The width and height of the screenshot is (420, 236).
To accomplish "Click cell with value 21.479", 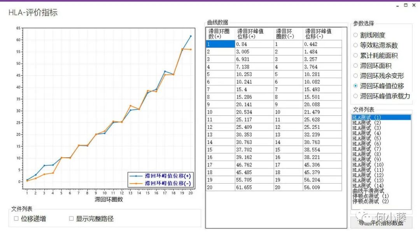I will pos(322,112).
